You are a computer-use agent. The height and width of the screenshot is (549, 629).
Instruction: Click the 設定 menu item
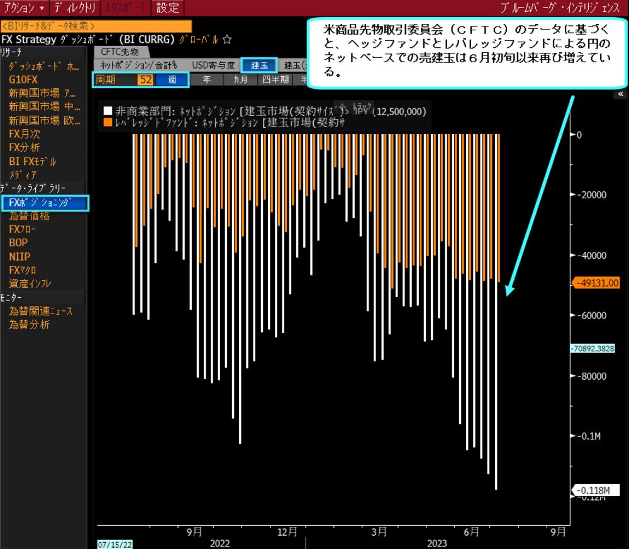click(x=168, y=8)
